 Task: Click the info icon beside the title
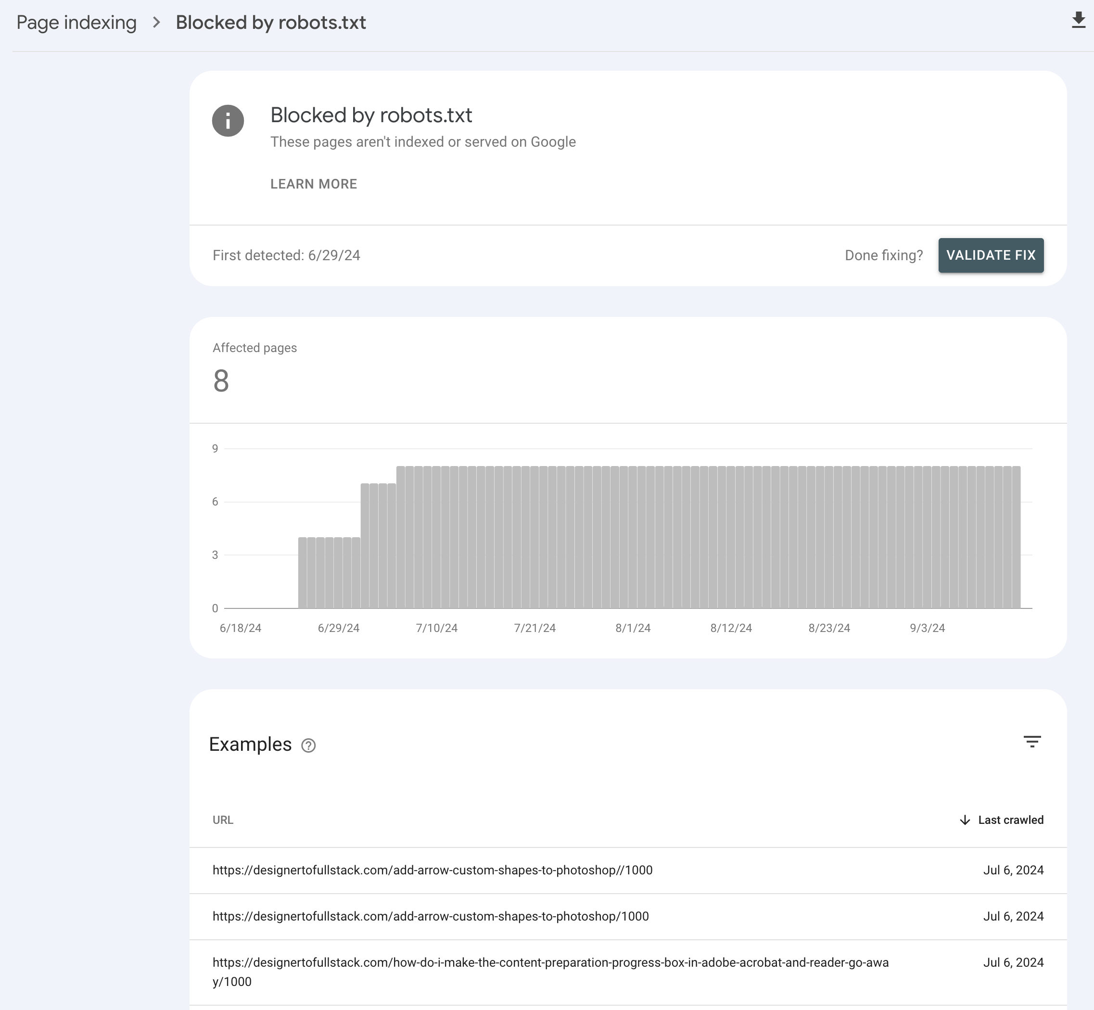[228, 120]
